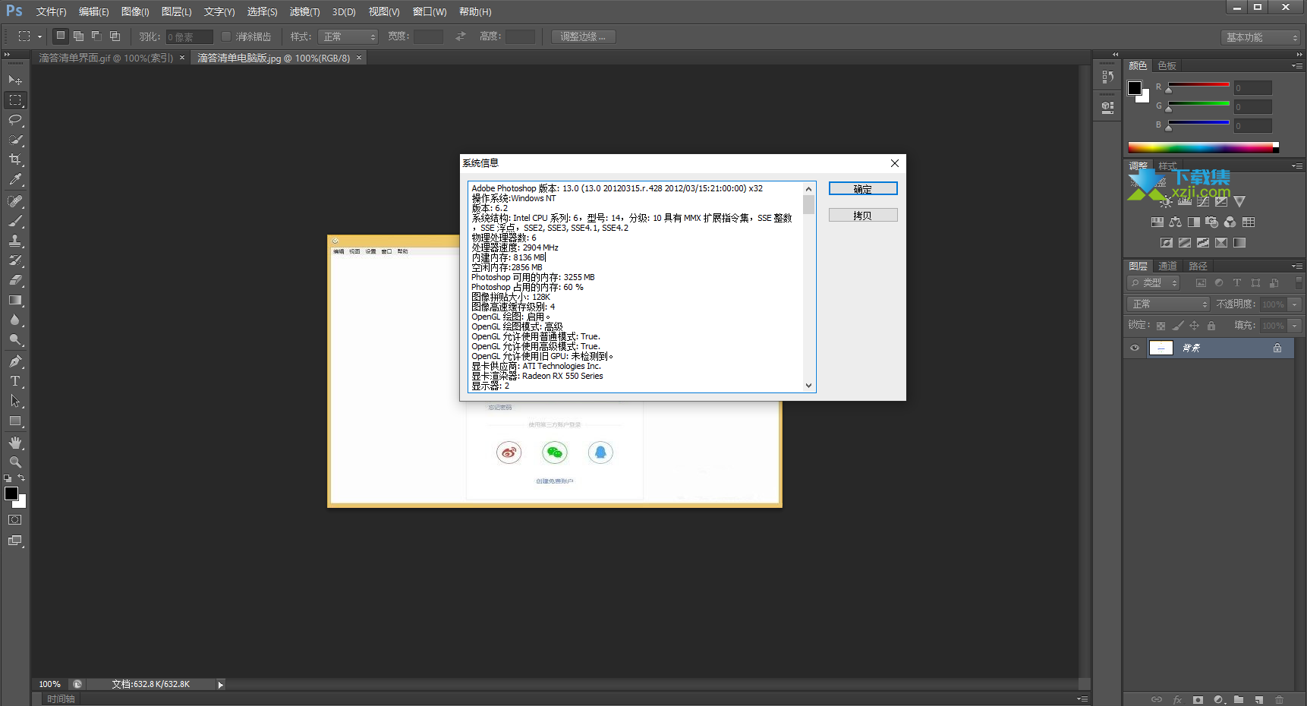The height and width of the screenshot is (706, 1307).
Task: Choose Intersect with Selection mode
Action: coord(115,36)
